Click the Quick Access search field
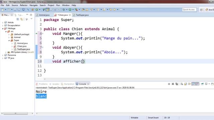The image size is (214, 120). [189, 10]
